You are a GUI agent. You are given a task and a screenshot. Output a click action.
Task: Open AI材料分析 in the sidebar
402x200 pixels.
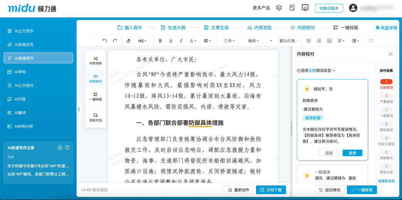pos(38,126)
